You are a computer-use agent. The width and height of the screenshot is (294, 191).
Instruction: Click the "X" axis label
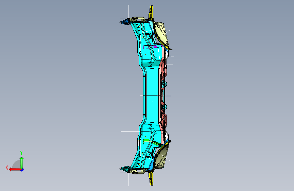[7, 168]
